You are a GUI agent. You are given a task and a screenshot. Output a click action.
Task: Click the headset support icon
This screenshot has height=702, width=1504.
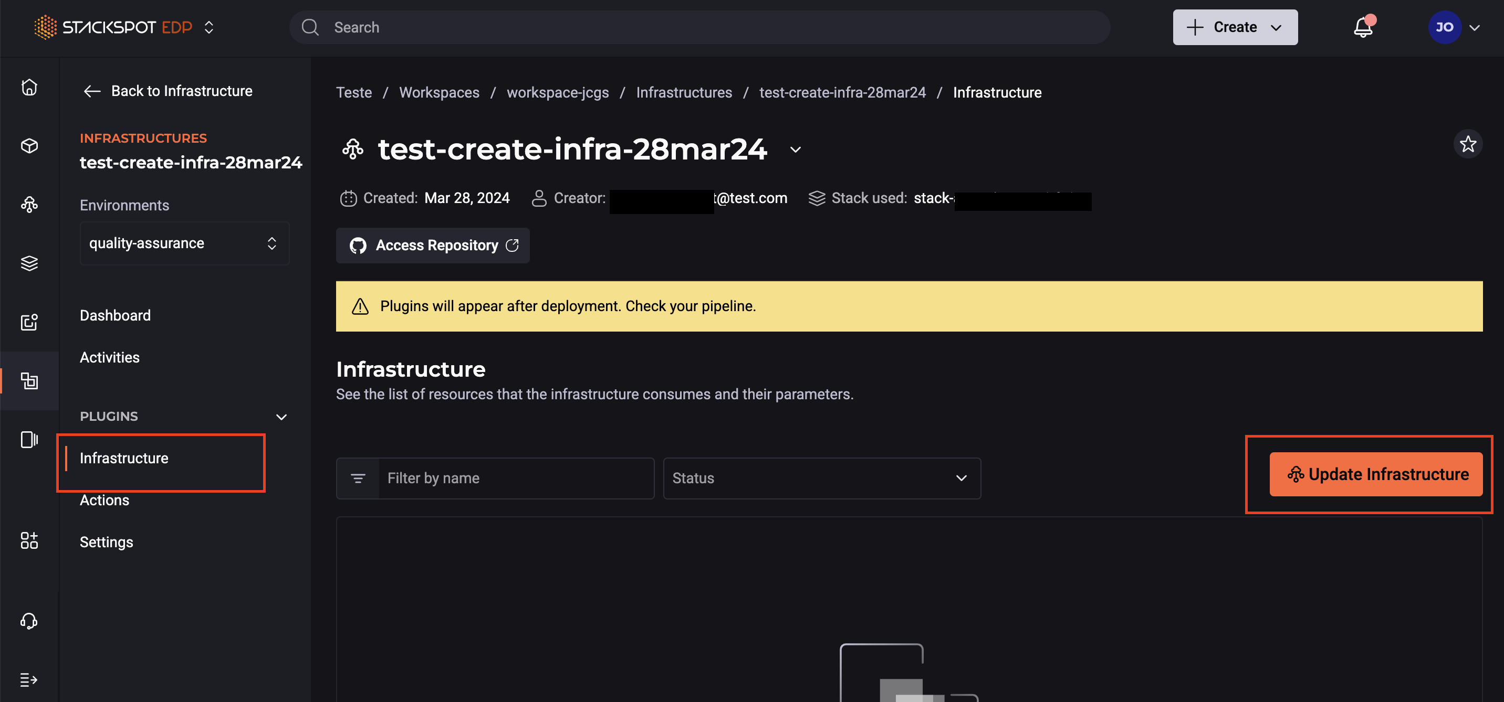(29, 621)
